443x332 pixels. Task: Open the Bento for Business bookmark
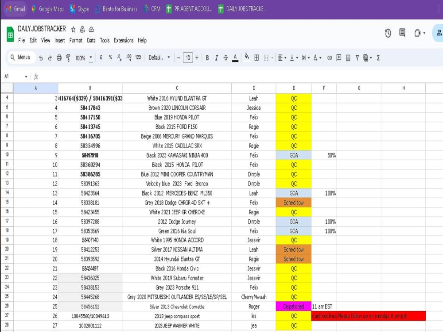116,9
